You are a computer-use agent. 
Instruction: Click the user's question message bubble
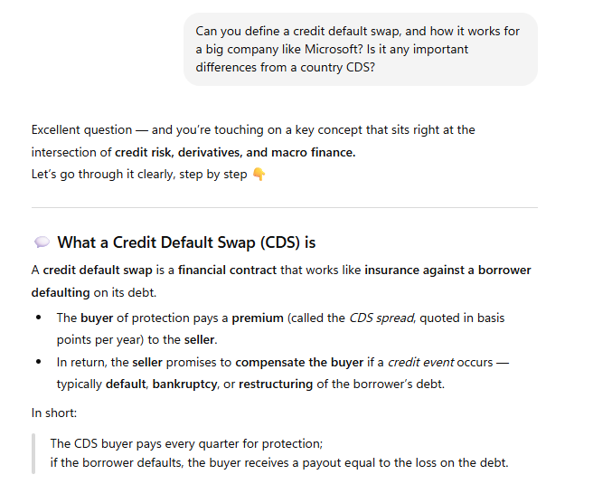[360, 49]
